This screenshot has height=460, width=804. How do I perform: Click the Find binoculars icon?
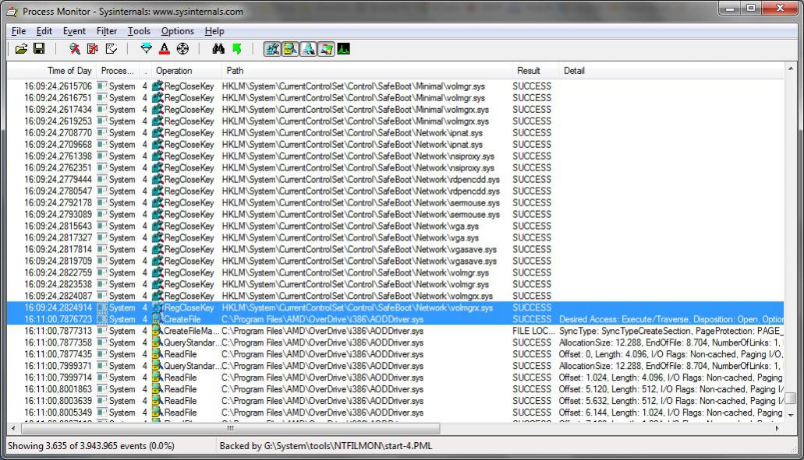point(218,49)
